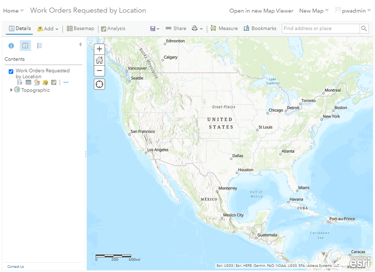Click the About this map info icon
The height and width of the screenshot is (272, 375).
[11, 46]
